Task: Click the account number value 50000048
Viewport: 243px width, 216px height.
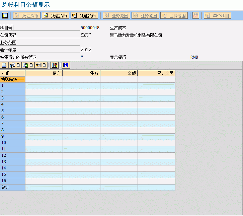Action: tap(90, 28)
